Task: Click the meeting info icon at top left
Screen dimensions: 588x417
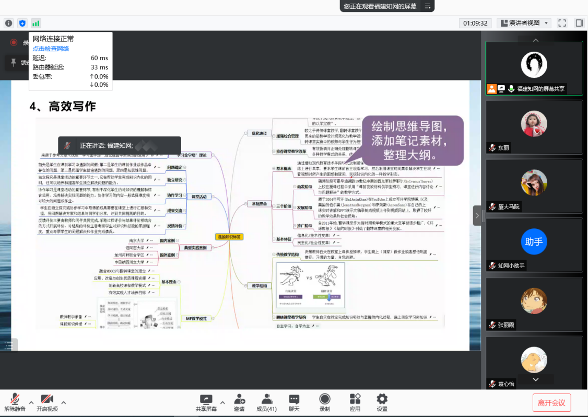Action: pyautogui.click(x=8, y=23)
